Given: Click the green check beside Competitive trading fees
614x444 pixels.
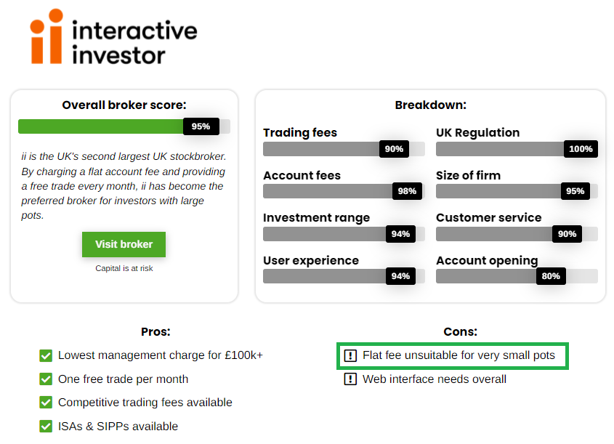Looking at the screenshot, I should (x=46, y=403).
